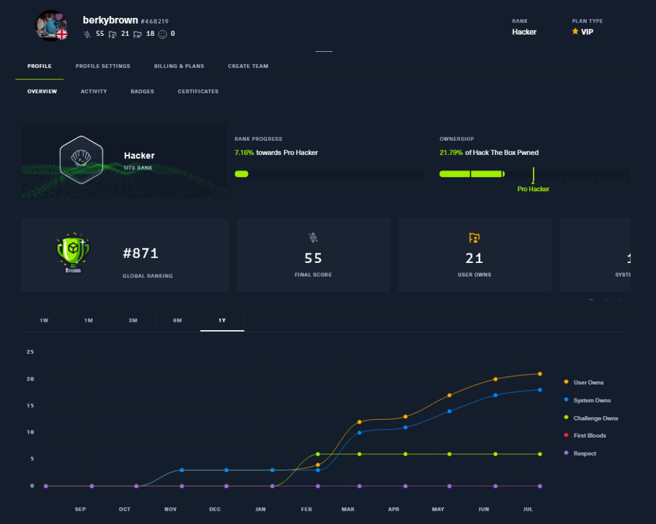Image resolution: width=656 pixels, height=524 pixels.
Task: Click the 25 label on the vertical axis
Action: click(30, 352)
